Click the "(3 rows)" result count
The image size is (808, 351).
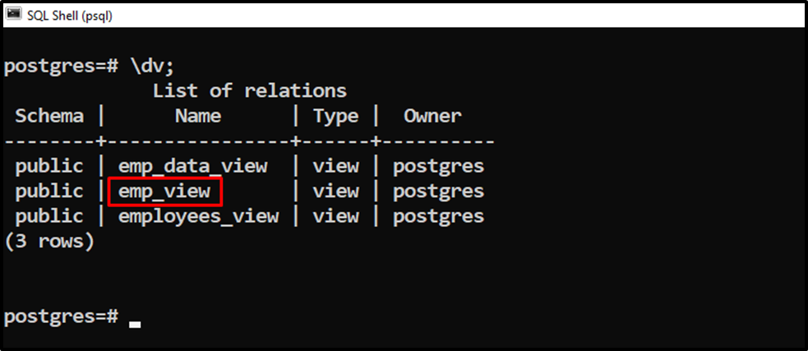pos(49,242)
